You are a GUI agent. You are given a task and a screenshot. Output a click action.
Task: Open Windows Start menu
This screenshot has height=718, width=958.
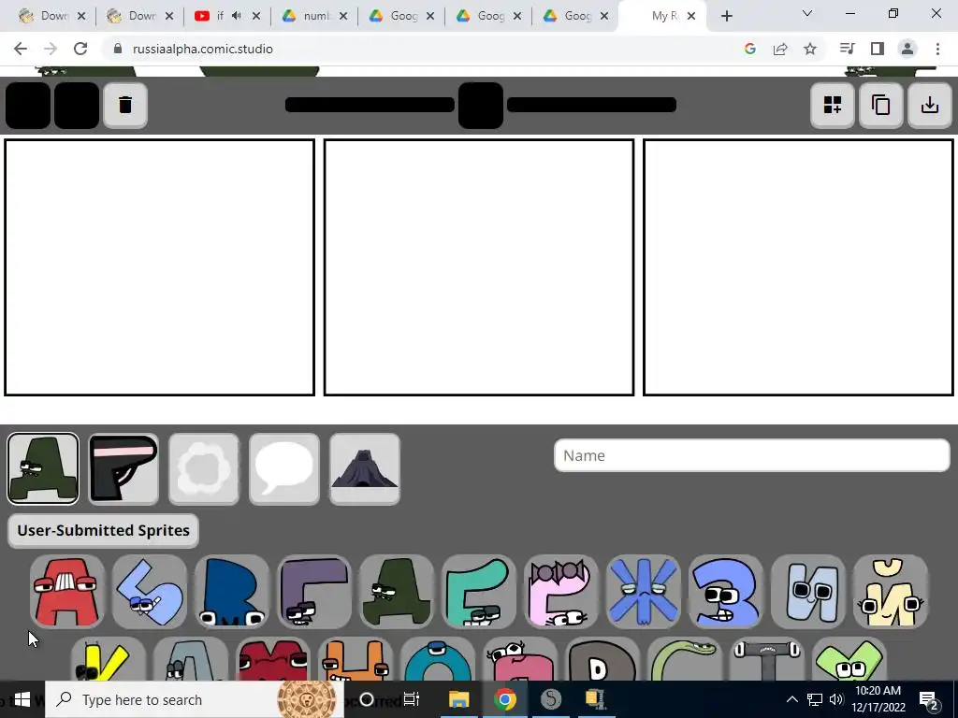click(x=22, y=699)
